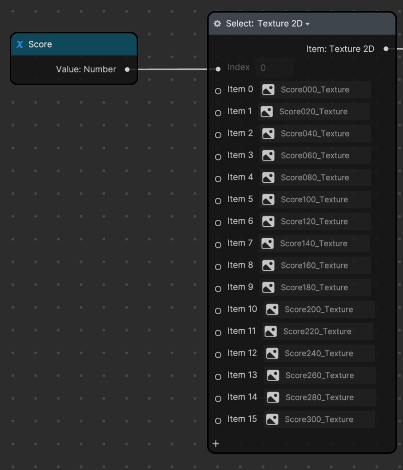Select the Score300_Texture field text
This screenshot has width=403, height=470.
click(319, 419)
